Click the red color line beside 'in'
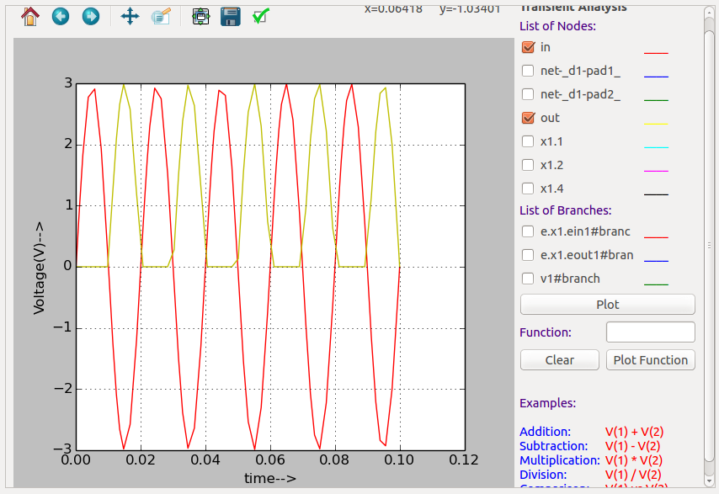Viewport: 719px width, 494px height. [656, 53]
